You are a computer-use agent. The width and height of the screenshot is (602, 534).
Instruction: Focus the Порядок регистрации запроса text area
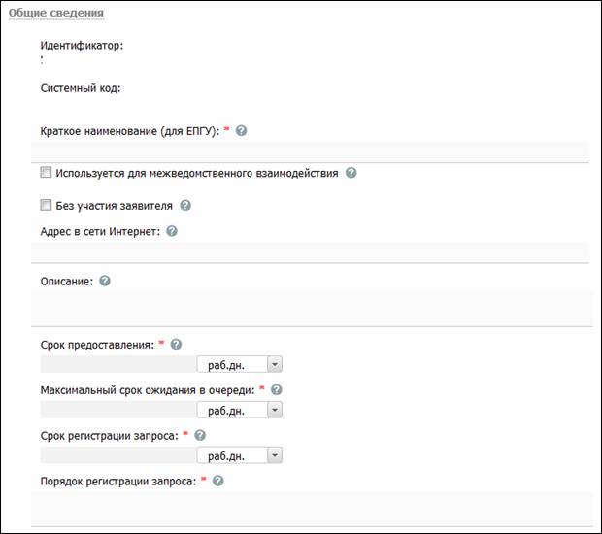coord(312,509)
